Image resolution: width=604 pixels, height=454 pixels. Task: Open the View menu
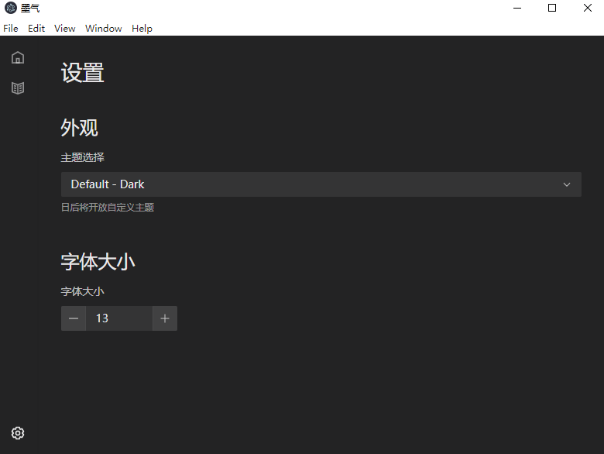65,29
